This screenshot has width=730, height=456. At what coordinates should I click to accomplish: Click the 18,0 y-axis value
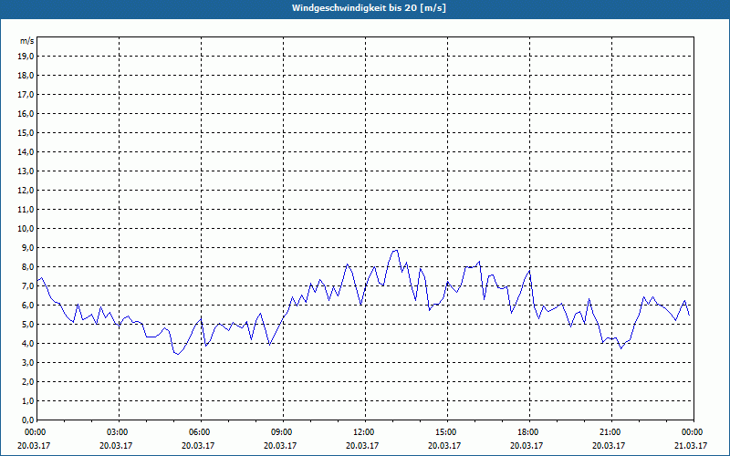point(26,76)
